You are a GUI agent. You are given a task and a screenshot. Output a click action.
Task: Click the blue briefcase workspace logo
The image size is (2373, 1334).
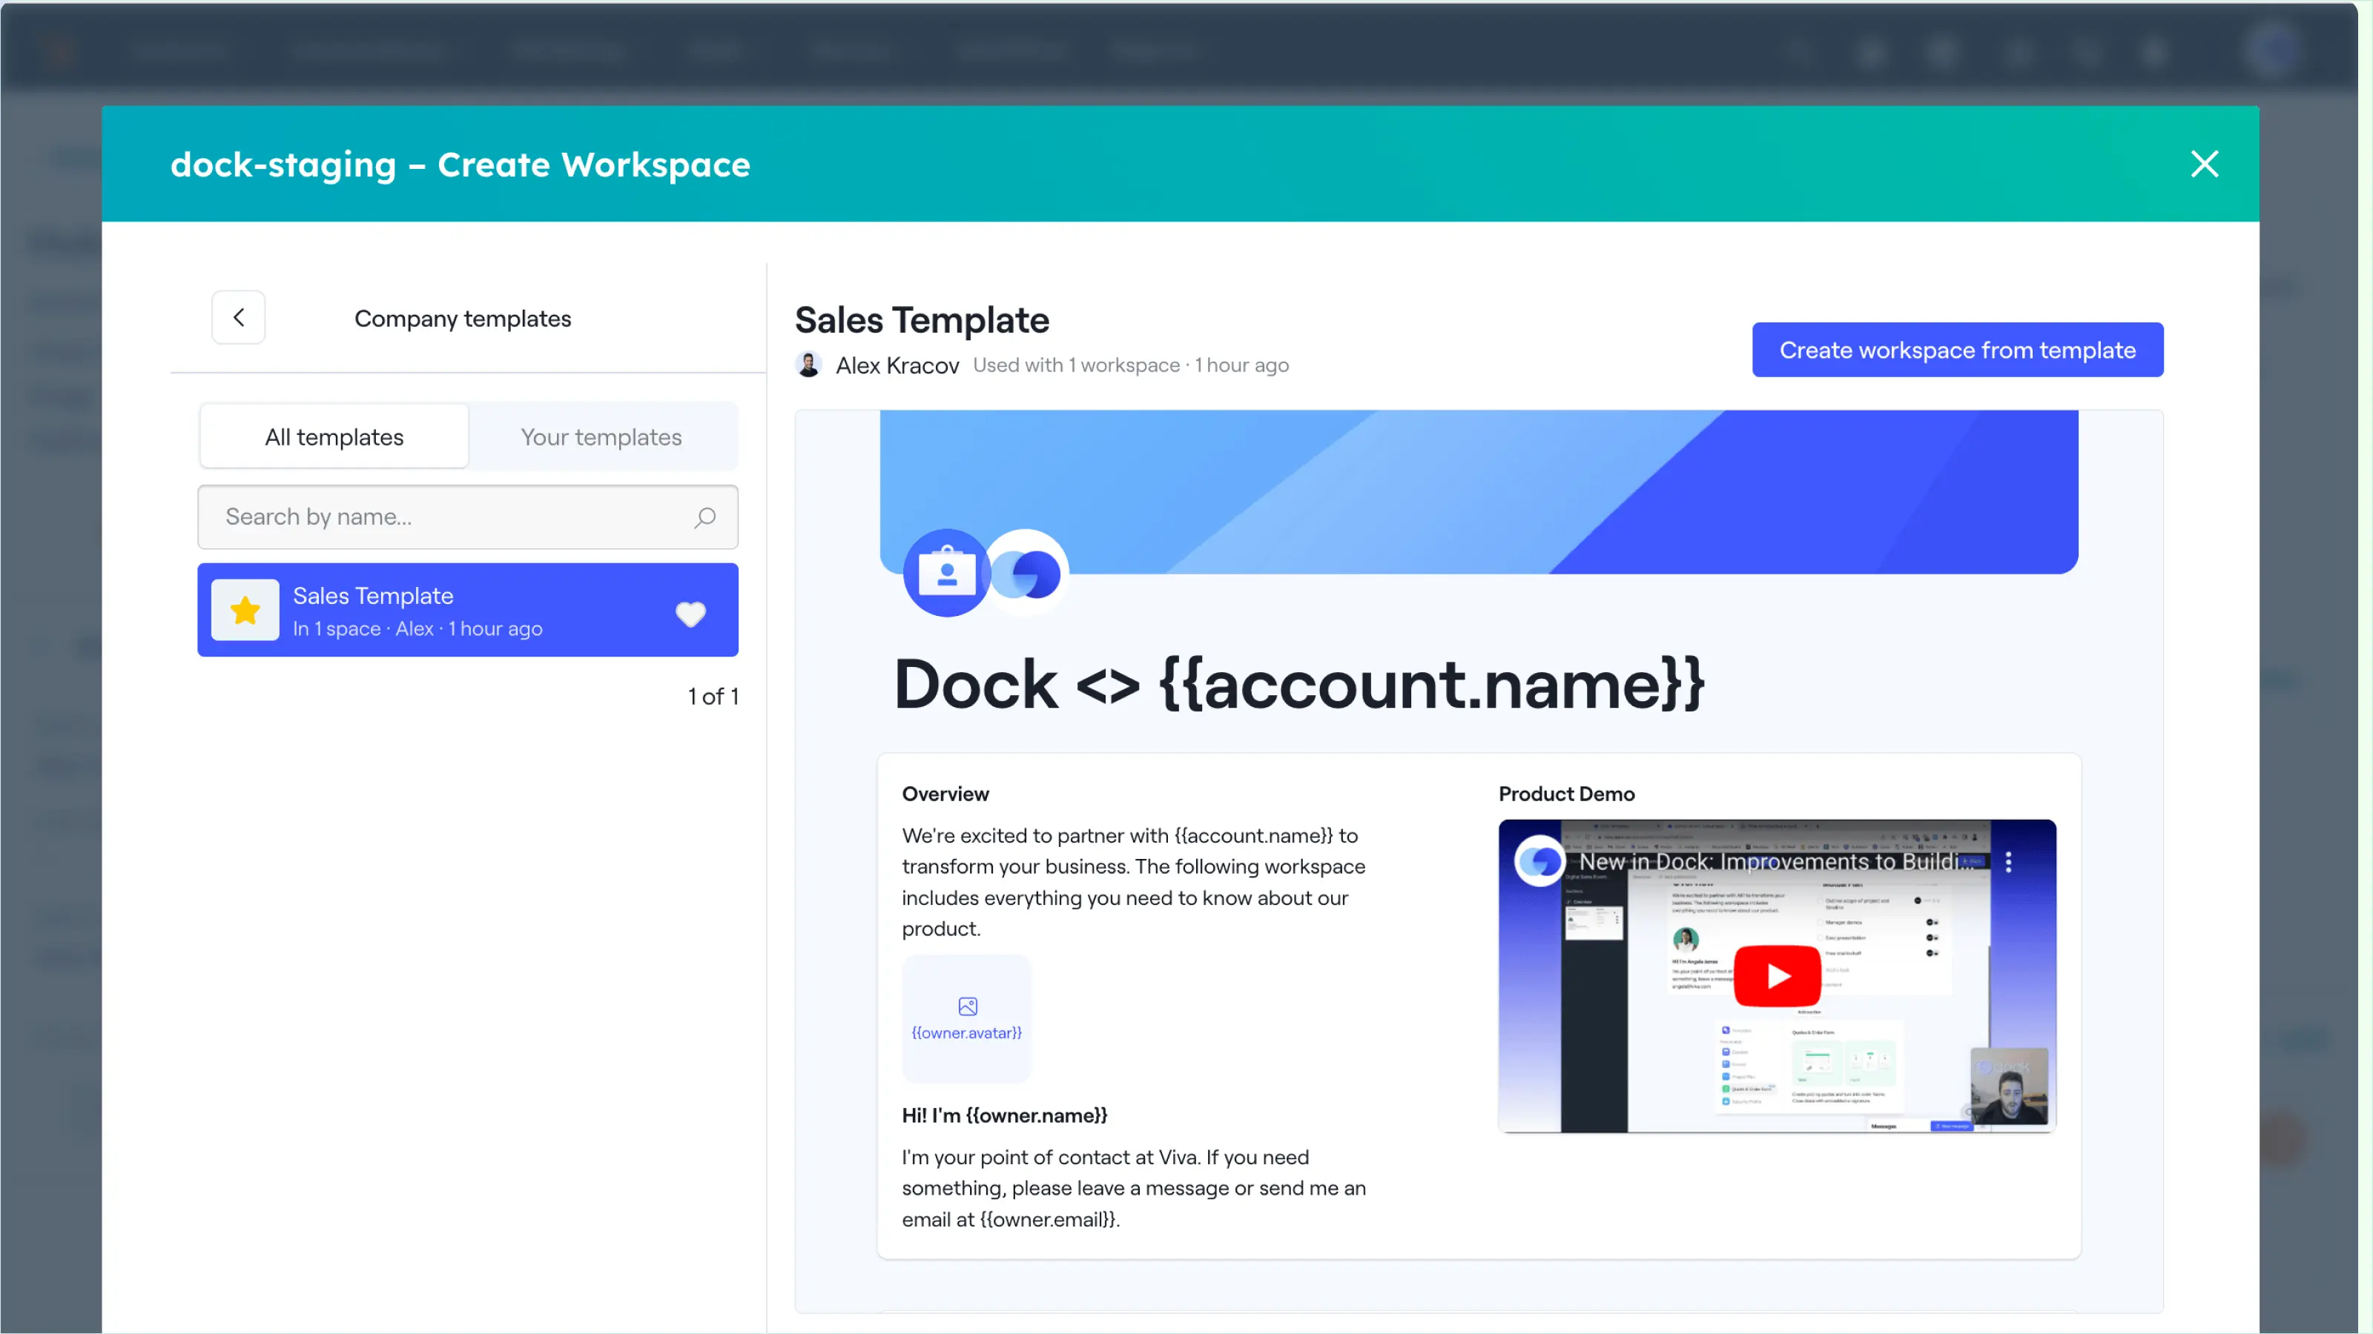tap(946, 574)
